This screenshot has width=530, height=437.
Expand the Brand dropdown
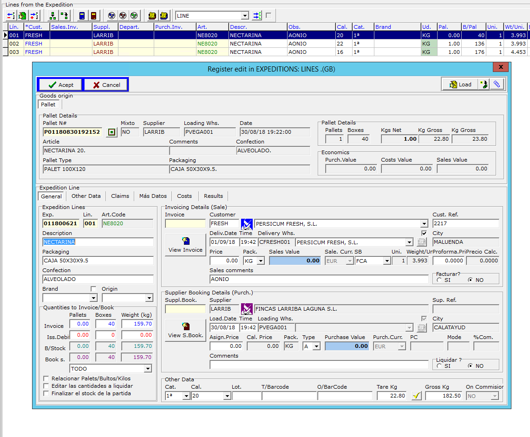click(x=93, y=298)
